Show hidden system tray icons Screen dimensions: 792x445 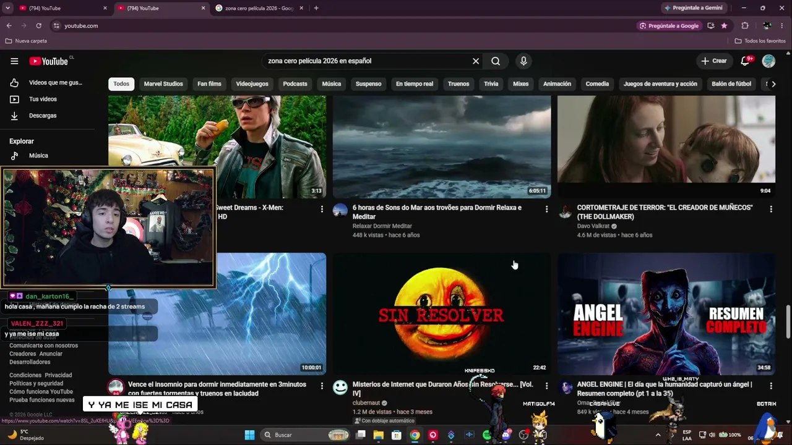pos(658,435)
